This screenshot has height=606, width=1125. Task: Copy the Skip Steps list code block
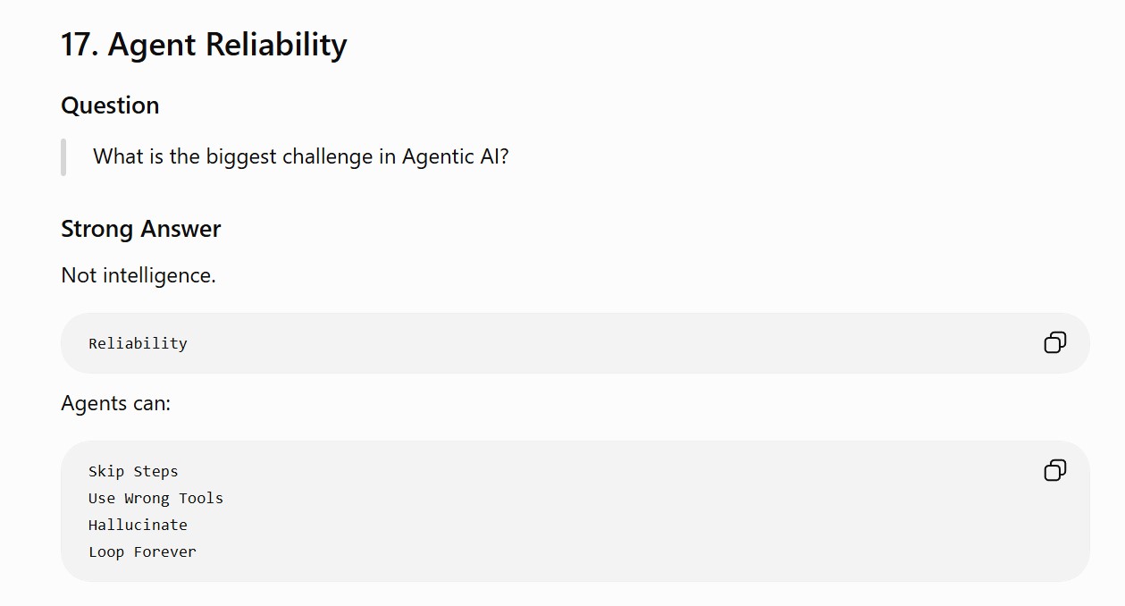click(x=1055, y=470)
